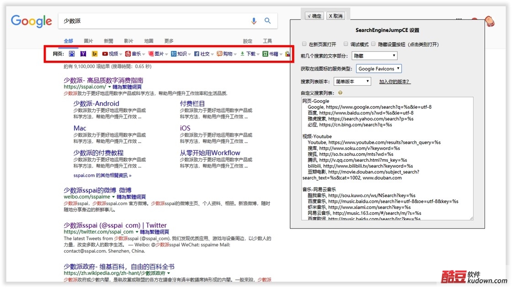
Task: Click sspai.com 的其他相關資訊 link
Action: 102,176
